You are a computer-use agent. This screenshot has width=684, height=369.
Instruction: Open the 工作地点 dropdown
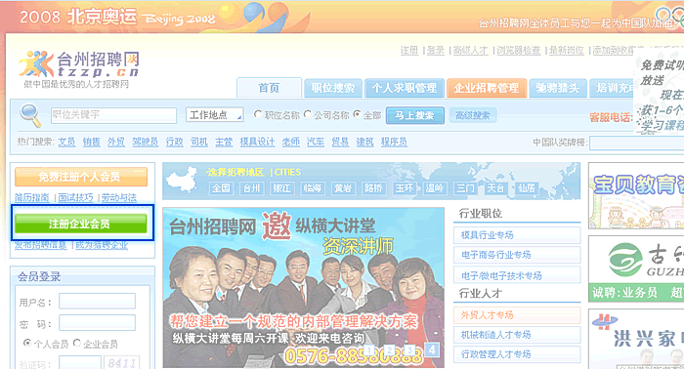[x=215, y=114]
